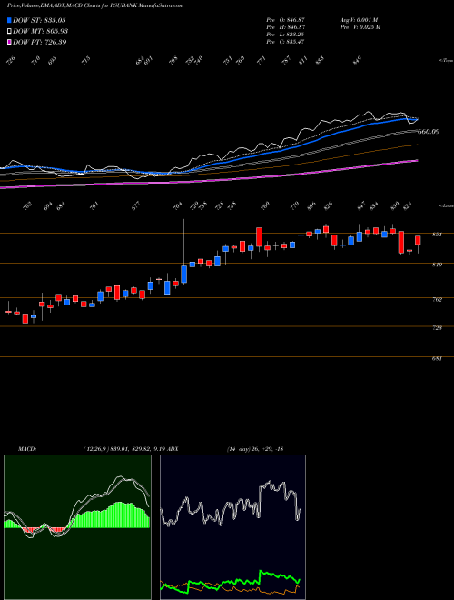Viewport: 454px width, 600px height.
Task: Select the Pre C: 835.47 value
Action: click(285, 42)
